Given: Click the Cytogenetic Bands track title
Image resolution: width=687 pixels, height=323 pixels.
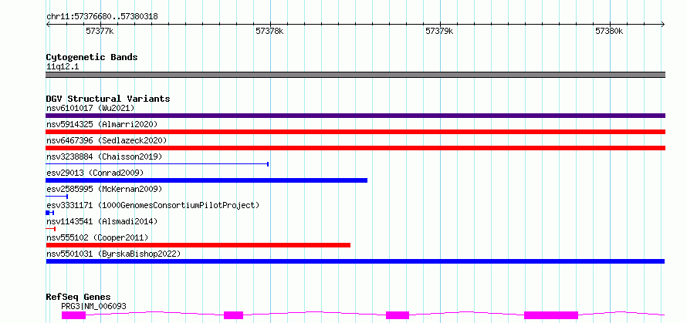Looking at the screenshot, I should click(x=92, y=57).
